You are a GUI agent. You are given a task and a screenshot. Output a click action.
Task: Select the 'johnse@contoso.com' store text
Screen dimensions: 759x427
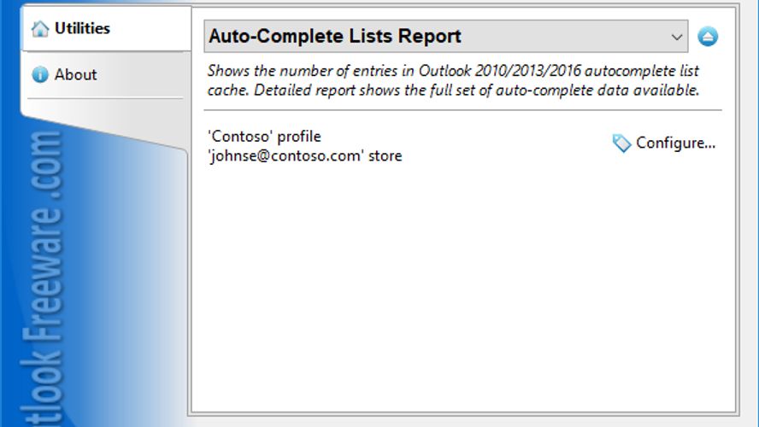[305, 155]
